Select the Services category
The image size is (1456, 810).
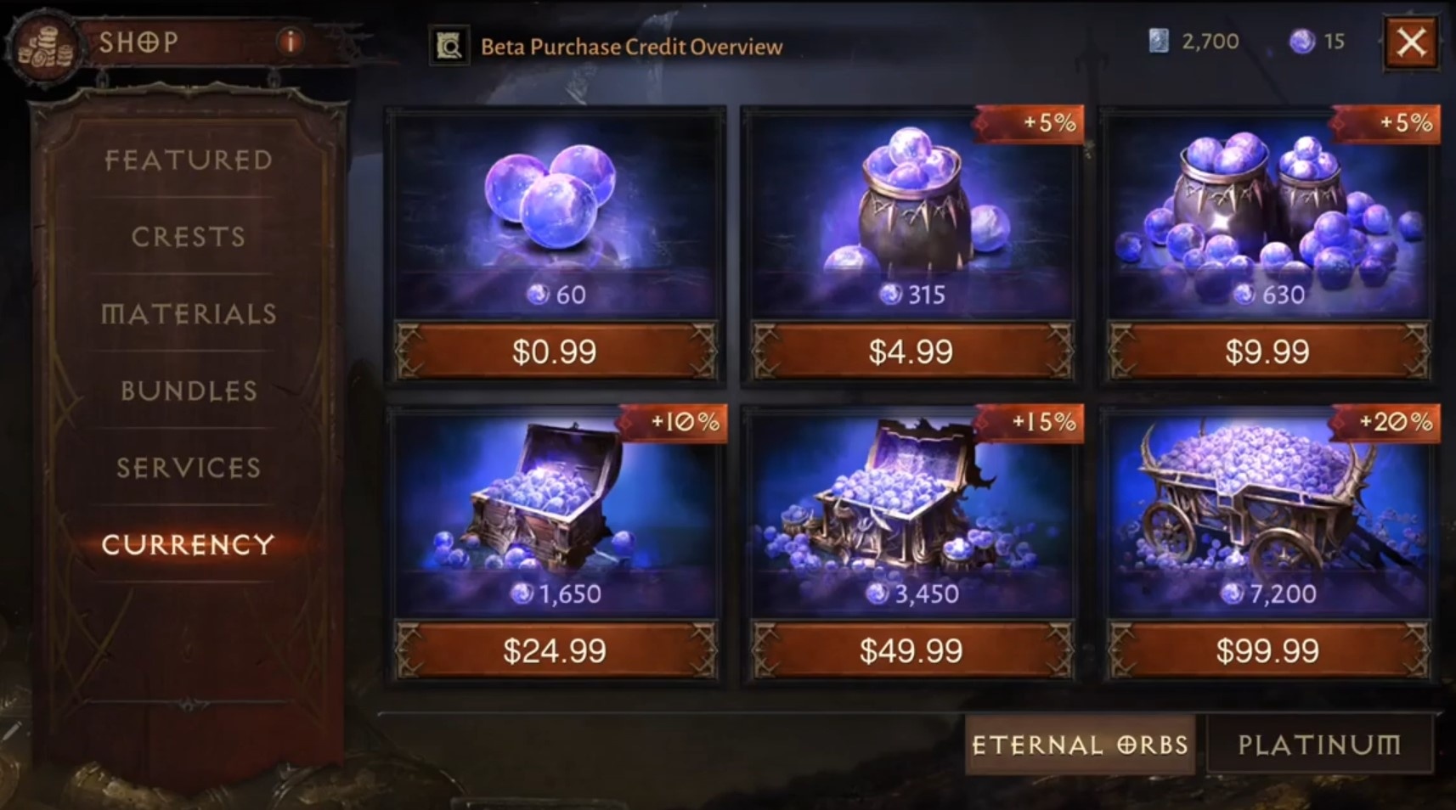pyautogui.click(x=189, y=467)
